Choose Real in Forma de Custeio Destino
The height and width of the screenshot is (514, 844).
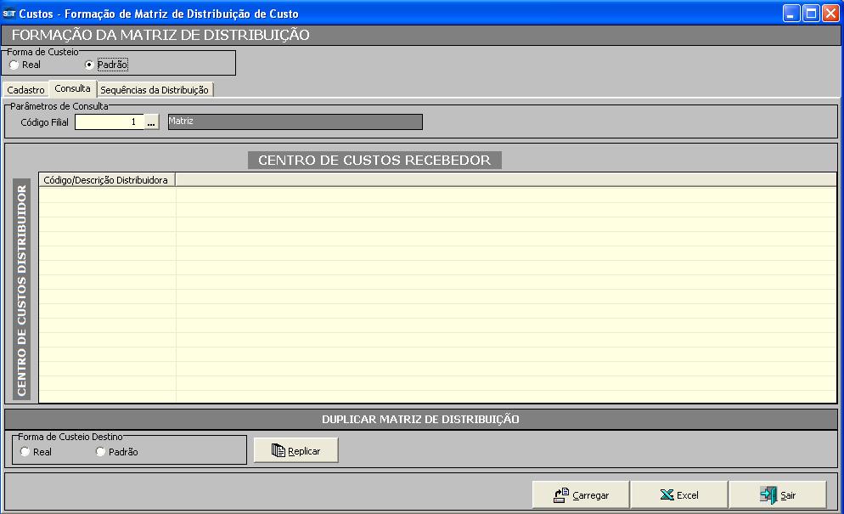pyautogui.click(x=25, y=452)
